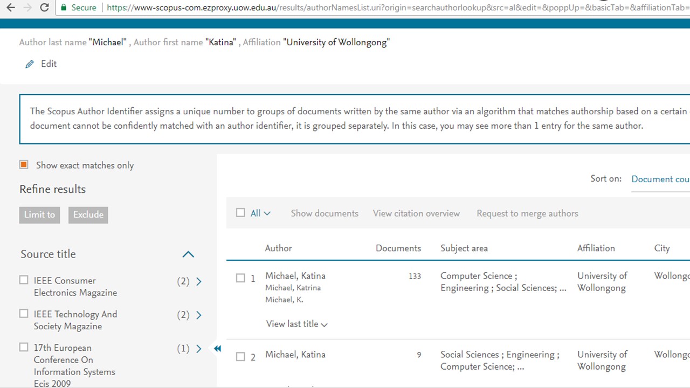Screen dimensions: 690x388
Task: Click the secure padlock icon
Action: [x=64, y=8]
